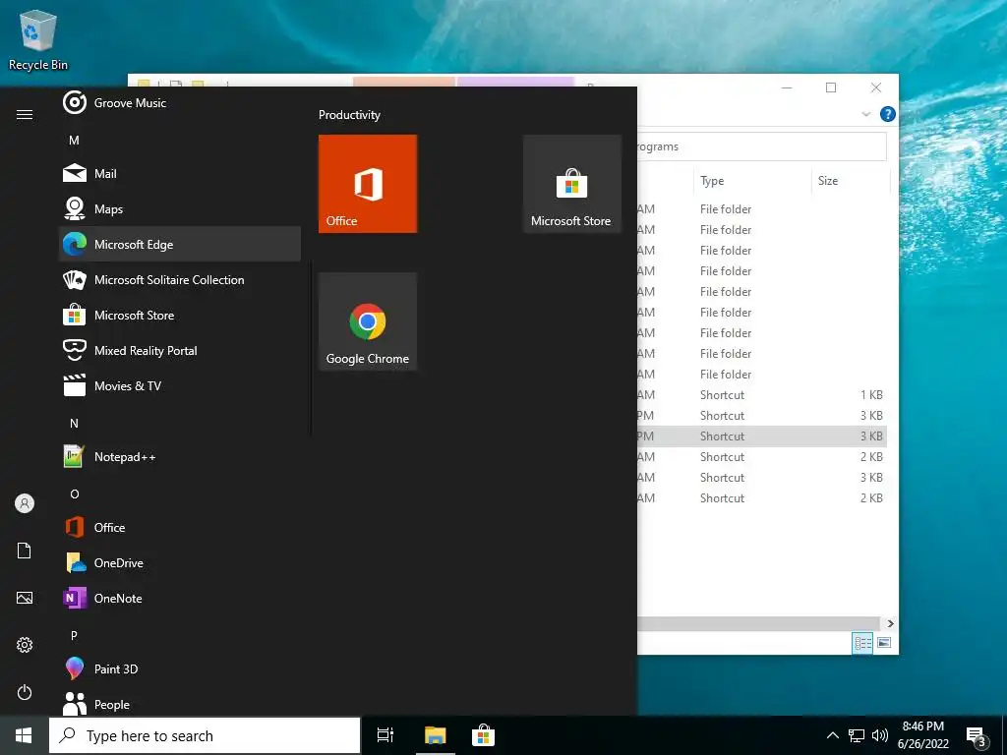
Task: Select the highlighted 3 KB Shortcut row
Action: tap(762, 436)
